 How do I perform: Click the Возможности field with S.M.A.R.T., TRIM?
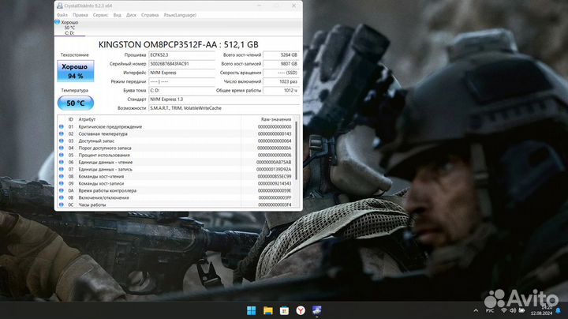coord(224,108)
